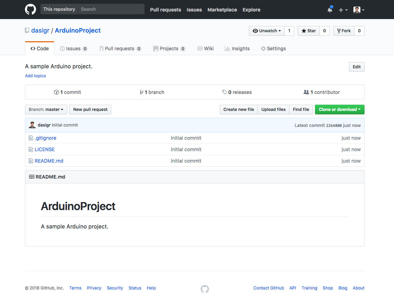Open the Shop footer link
The height and width of the screenshot is (303, 394).
click(328, 288)
